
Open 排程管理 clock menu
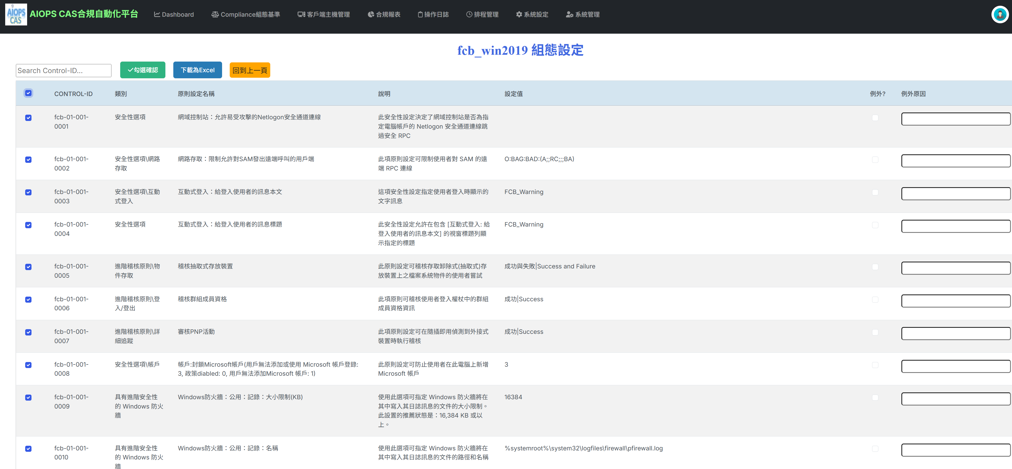coord(482,15)
